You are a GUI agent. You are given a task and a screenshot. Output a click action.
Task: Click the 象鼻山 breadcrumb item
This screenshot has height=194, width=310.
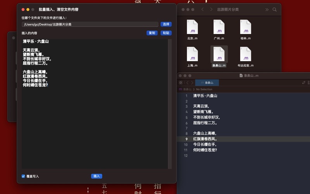pyautogui.click(x=186, y=89)
